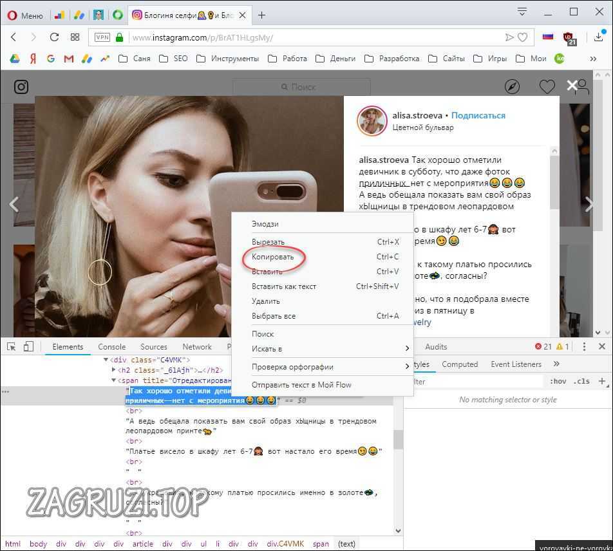Expand 'Искать в' submenu
The image size is (613, 551).
[x=328, y=349]
